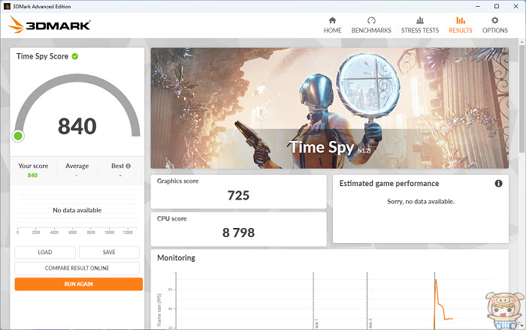The height and width of the screenshot is (330, 526).
Task: Click the Your score 840 value
Action: (32, 175)
